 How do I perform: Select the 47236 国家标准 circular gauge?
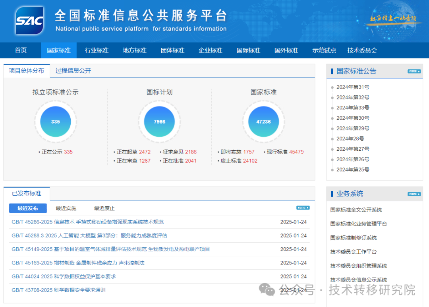pos(263,121)
